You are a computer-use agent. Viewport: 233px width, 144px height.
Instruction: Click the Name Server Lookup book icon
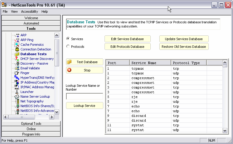[x=17, y=96]
